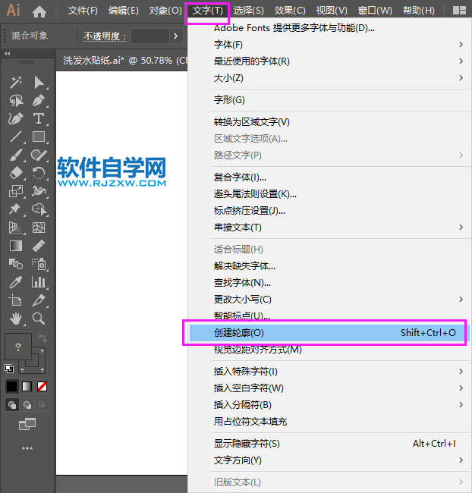Open Edit Toolbar three-dots button

(x=27, y=448)
